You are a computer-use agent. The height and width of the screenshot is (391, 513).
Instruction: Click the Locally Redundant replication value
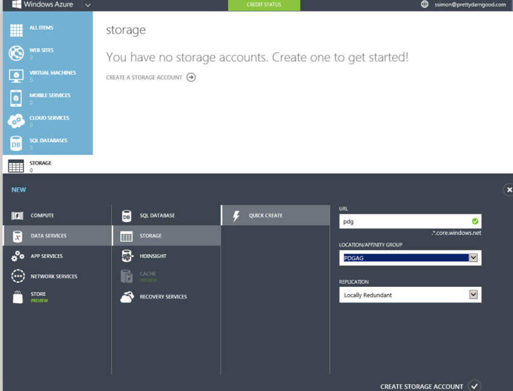(x=368, y=295)
